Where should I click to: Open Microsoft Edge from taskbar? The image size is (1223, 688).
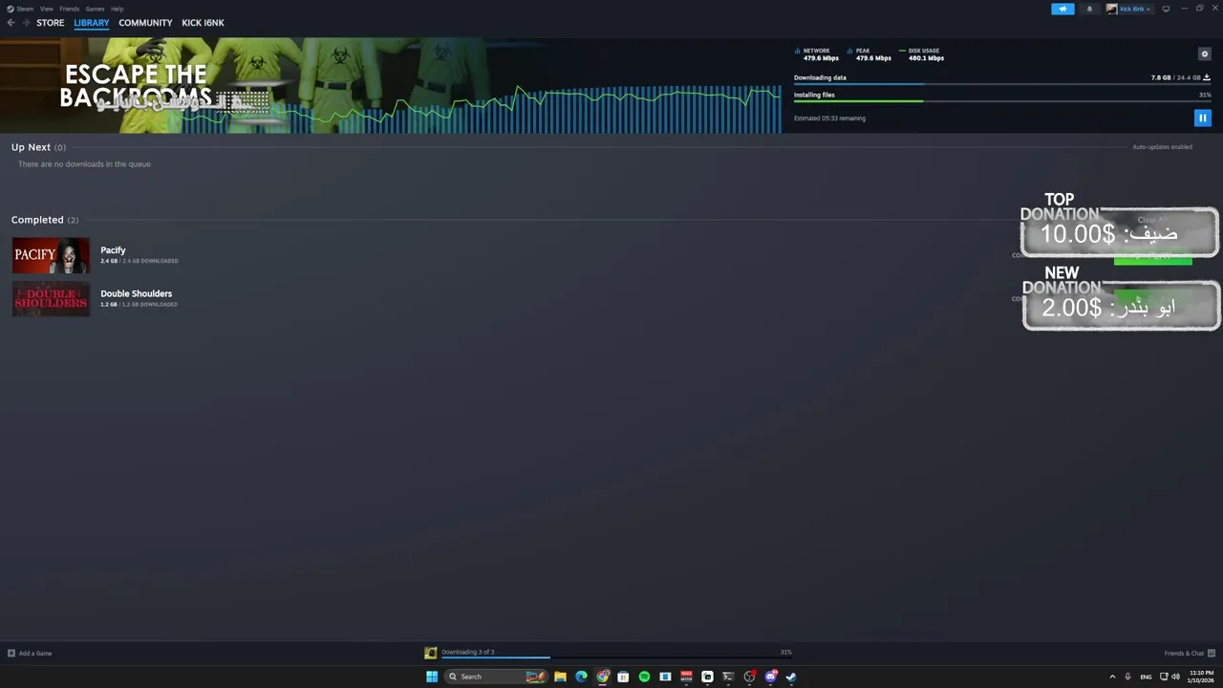pyautogui.click(x=581, y=677)
